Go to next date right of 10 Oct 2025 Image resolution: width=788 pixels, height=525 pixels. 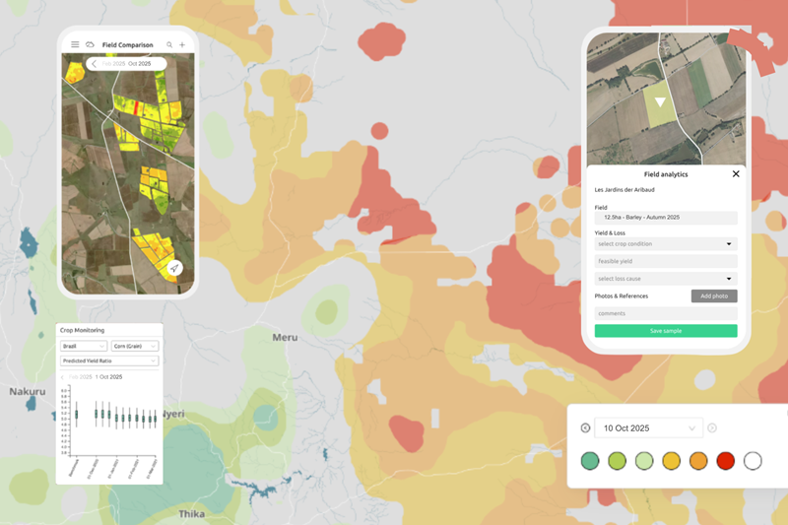tap(712, 428)
